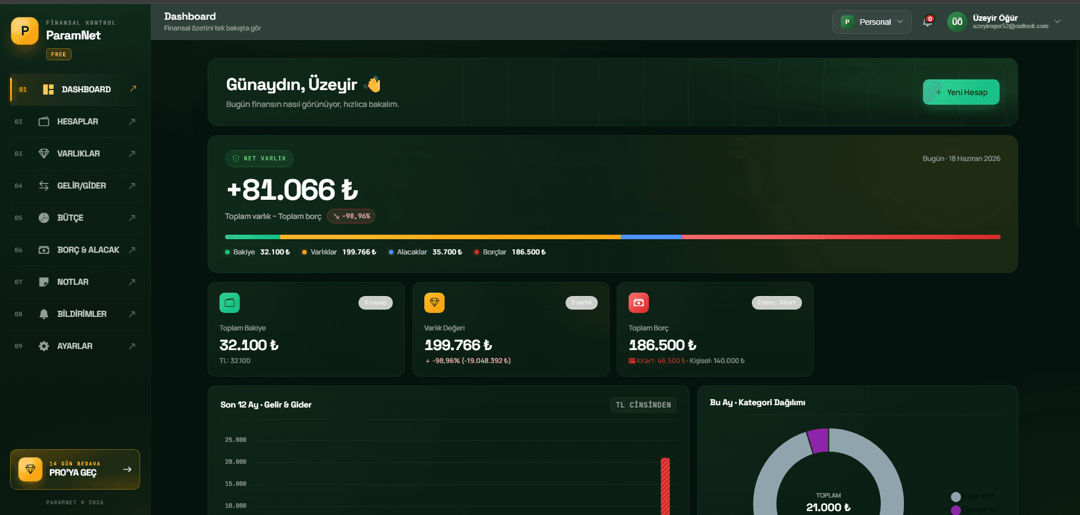The height and width of the screenshot is (515, 1080).
Task: Click the 3 varlık pill badge
Action: coord(581,303)
